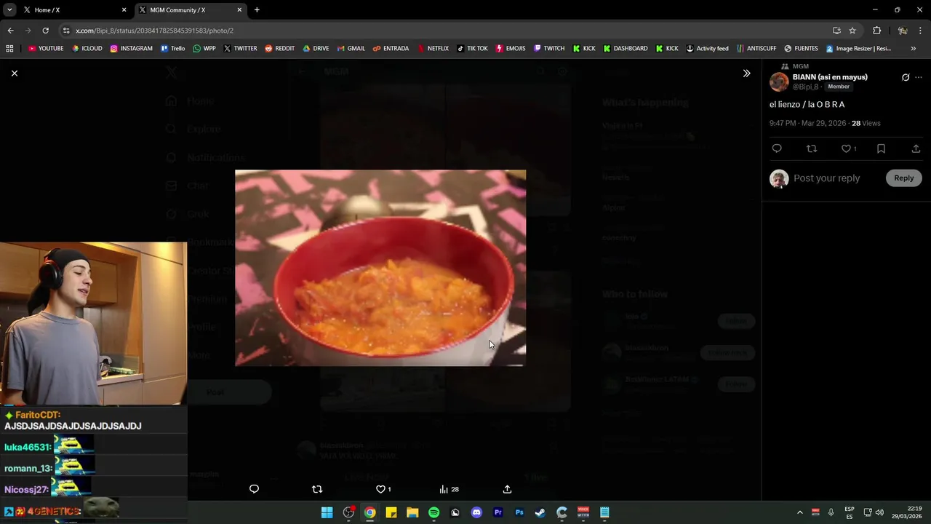
Task: Click the reply icon below the photo
Action: [254, 489]
